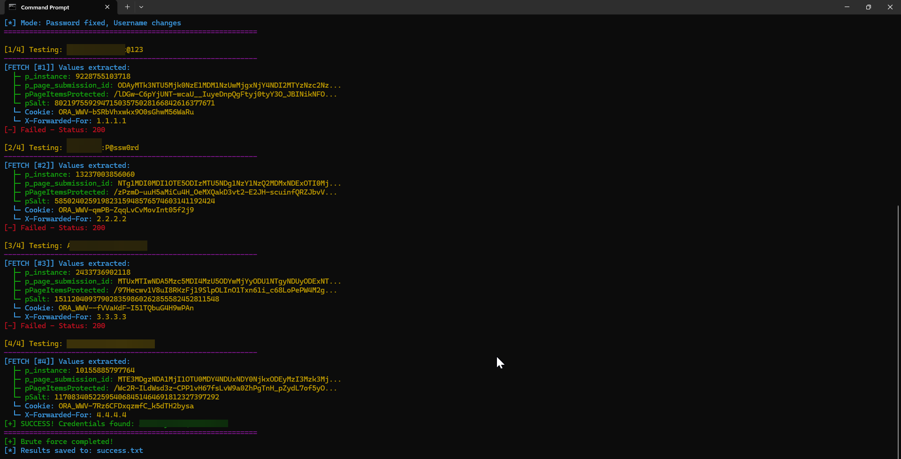Screen dimensions: 901x459
Task: Click the p_instance value 10155885797764
Action: click(105, 370)
